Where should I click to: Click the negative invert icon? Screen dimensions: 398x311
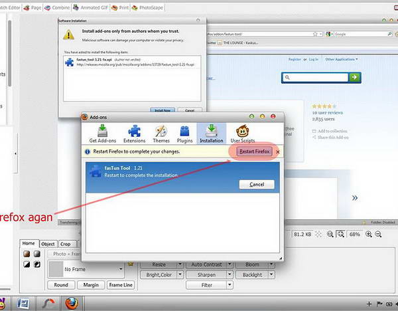point(37,264)
